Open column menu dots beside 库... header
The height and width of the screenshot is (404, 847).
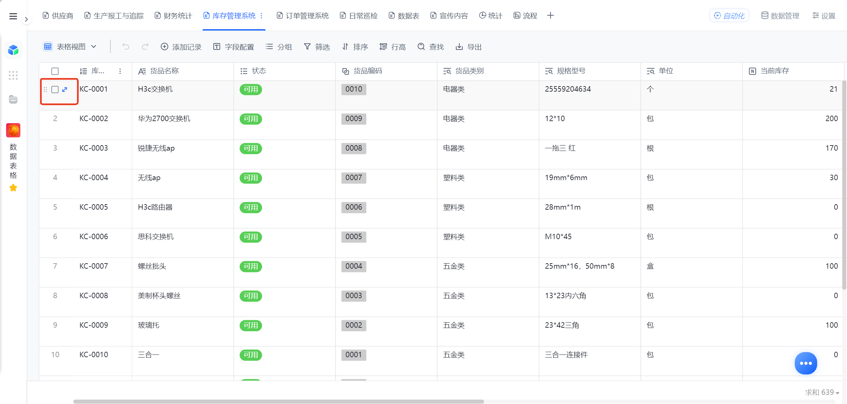(120, 71)
